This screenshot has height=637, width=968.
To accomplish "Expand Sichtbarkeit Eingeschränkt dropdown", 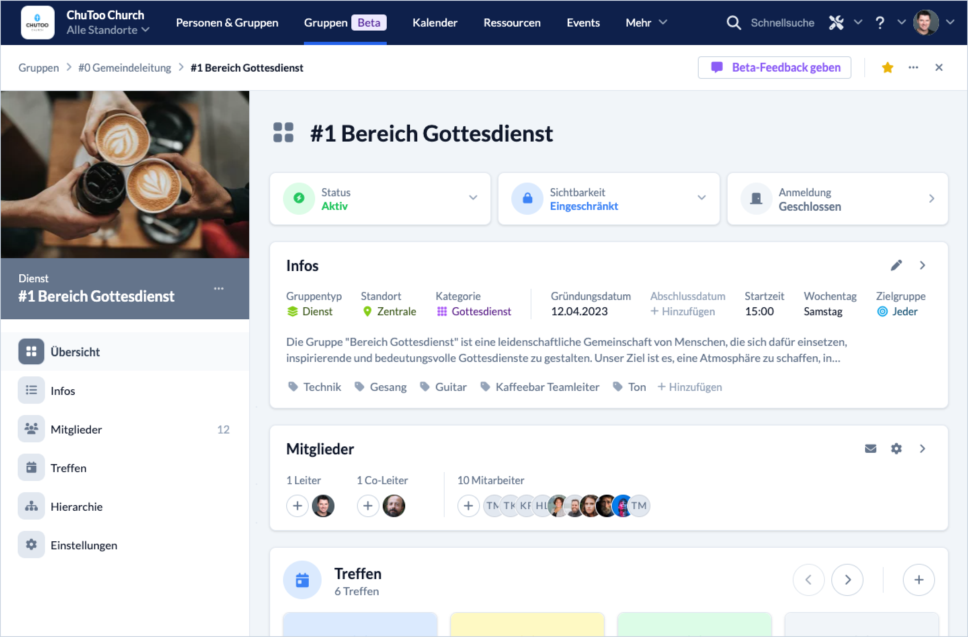I will pos(701,198).
